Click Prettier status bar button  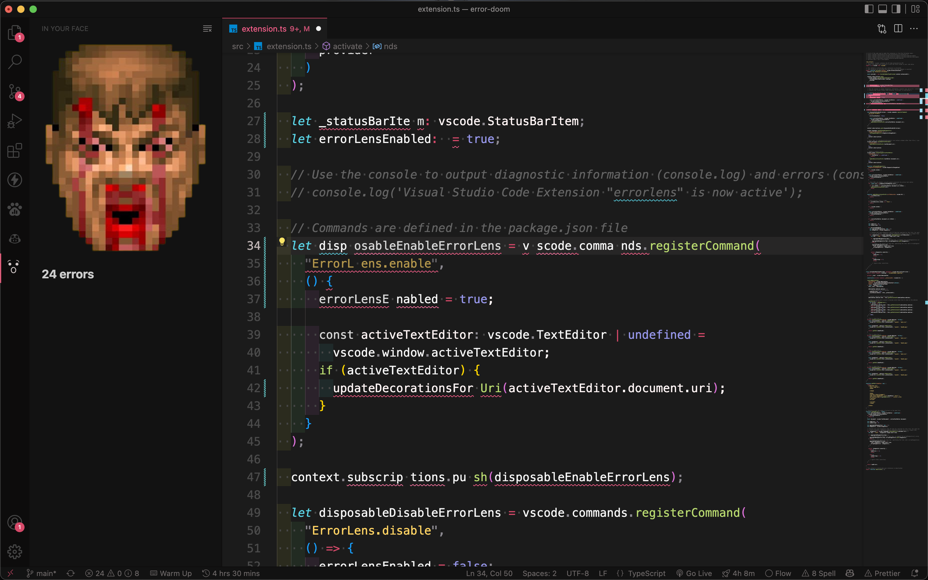[x=882, y=573]
